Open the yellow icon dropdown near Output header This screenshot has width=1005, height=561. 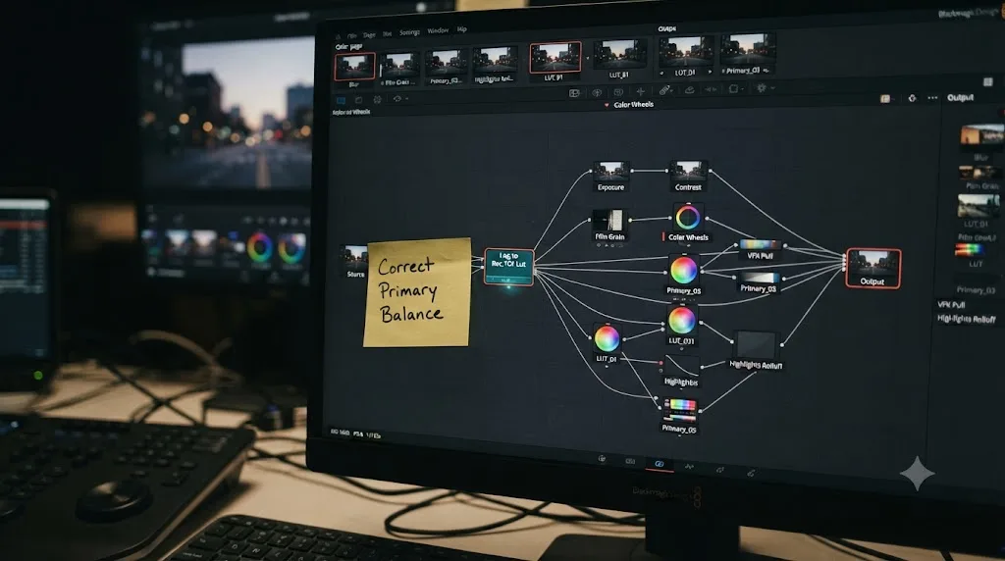pos(885,99)
